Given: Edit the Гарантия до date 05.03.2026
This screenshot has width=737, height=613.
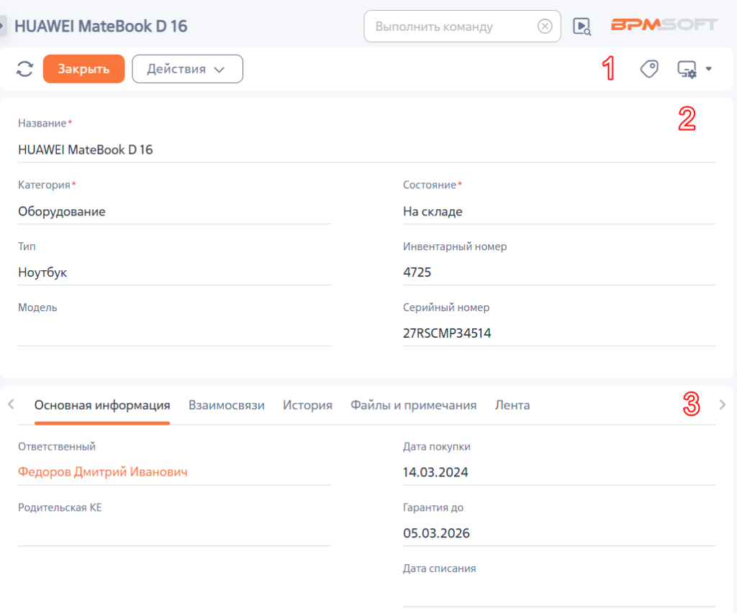Looking at the screenshot, I should tap(559, 533).
